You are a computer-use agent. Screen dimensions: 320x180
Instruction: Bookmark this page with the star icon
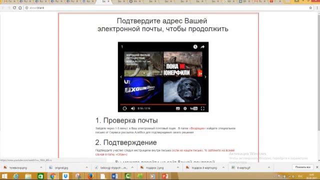coord(310,8)
